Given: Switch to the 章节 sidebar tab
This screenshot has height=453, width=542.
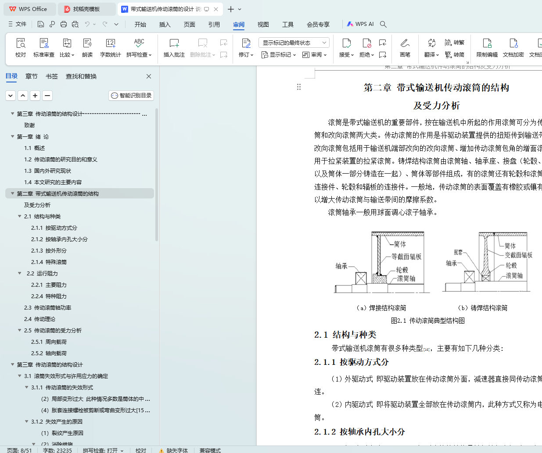Looking at the screenshot, I should click(32, 76).
